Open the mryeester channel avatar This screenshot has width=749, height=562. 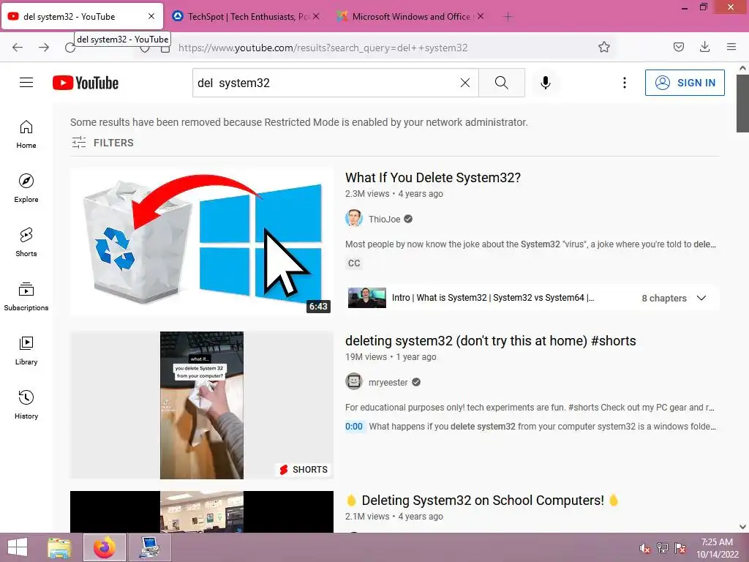click(354, 382)
